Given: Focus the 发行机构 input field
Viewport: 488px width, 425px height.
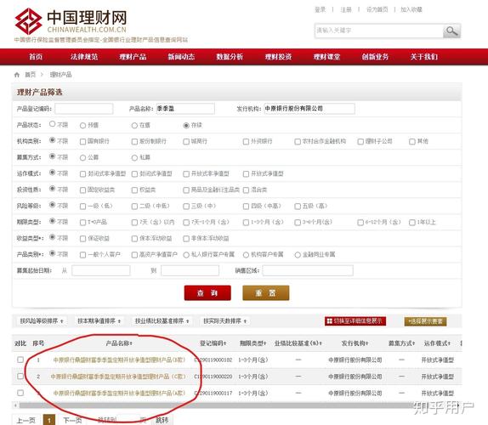Looking at the screenshot, I should (309, 109).
